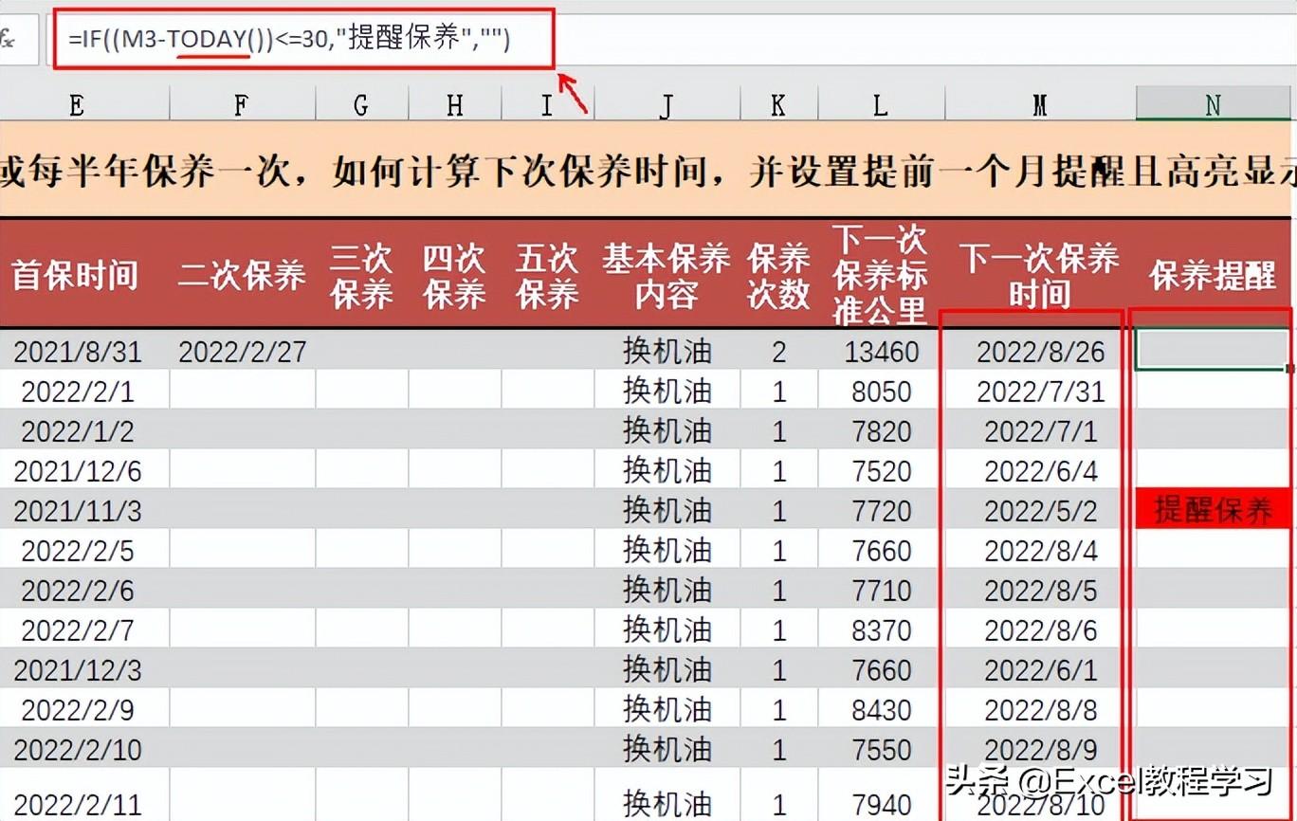Click the cell containing 2021/8/31

pyautogui.click(x=78, y=352)
